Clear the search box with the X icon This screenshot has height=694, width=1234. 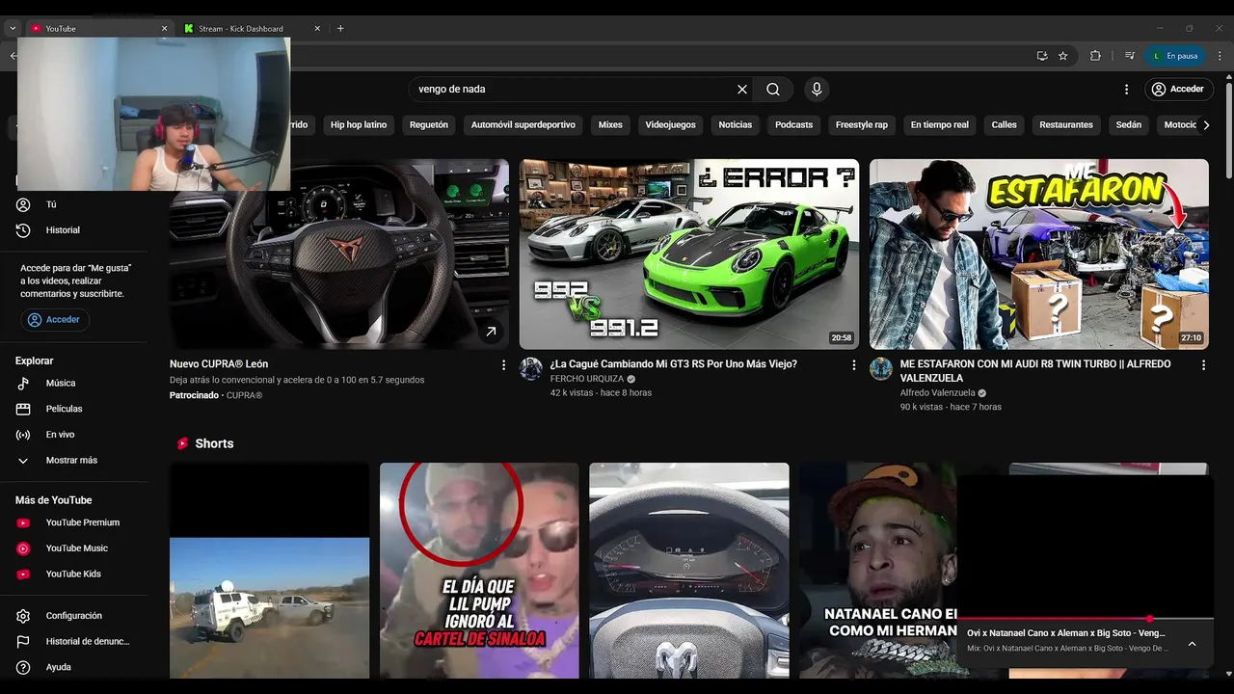pyautogui.click(x=742, y=89)
